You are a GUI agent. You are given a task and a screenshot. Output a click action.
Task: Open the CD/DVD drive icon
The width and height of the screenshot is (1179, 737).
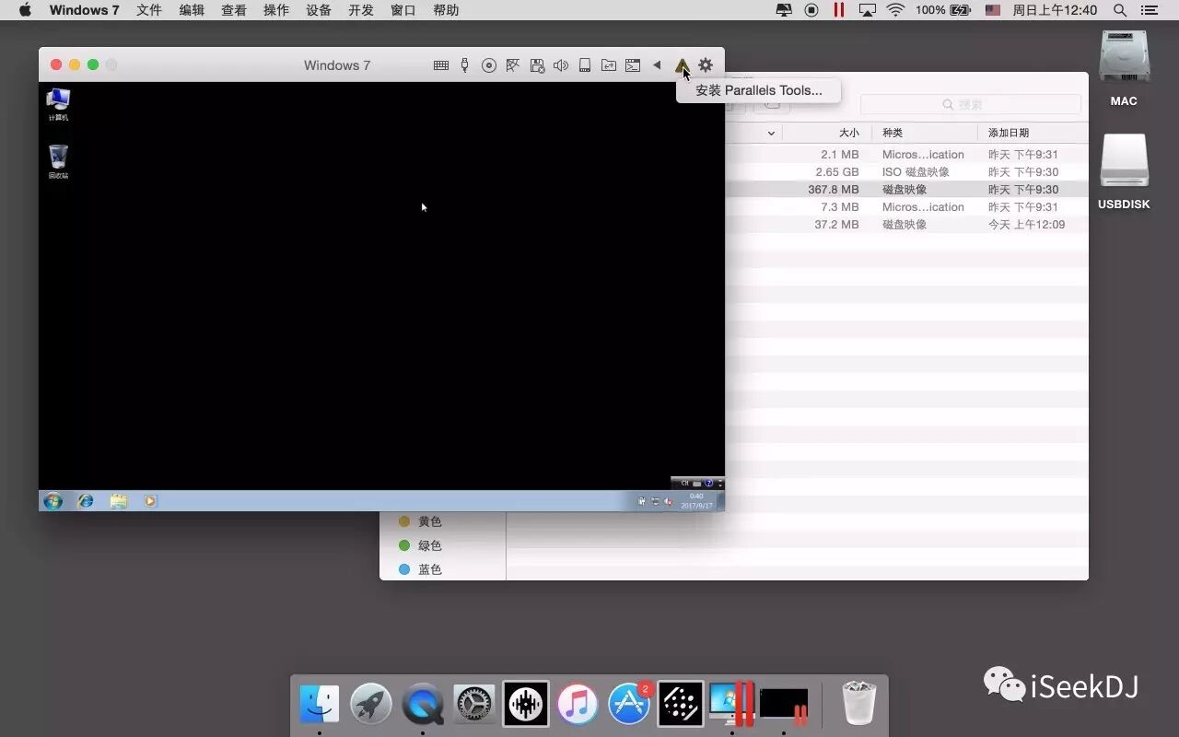click(x=489, y=65)
